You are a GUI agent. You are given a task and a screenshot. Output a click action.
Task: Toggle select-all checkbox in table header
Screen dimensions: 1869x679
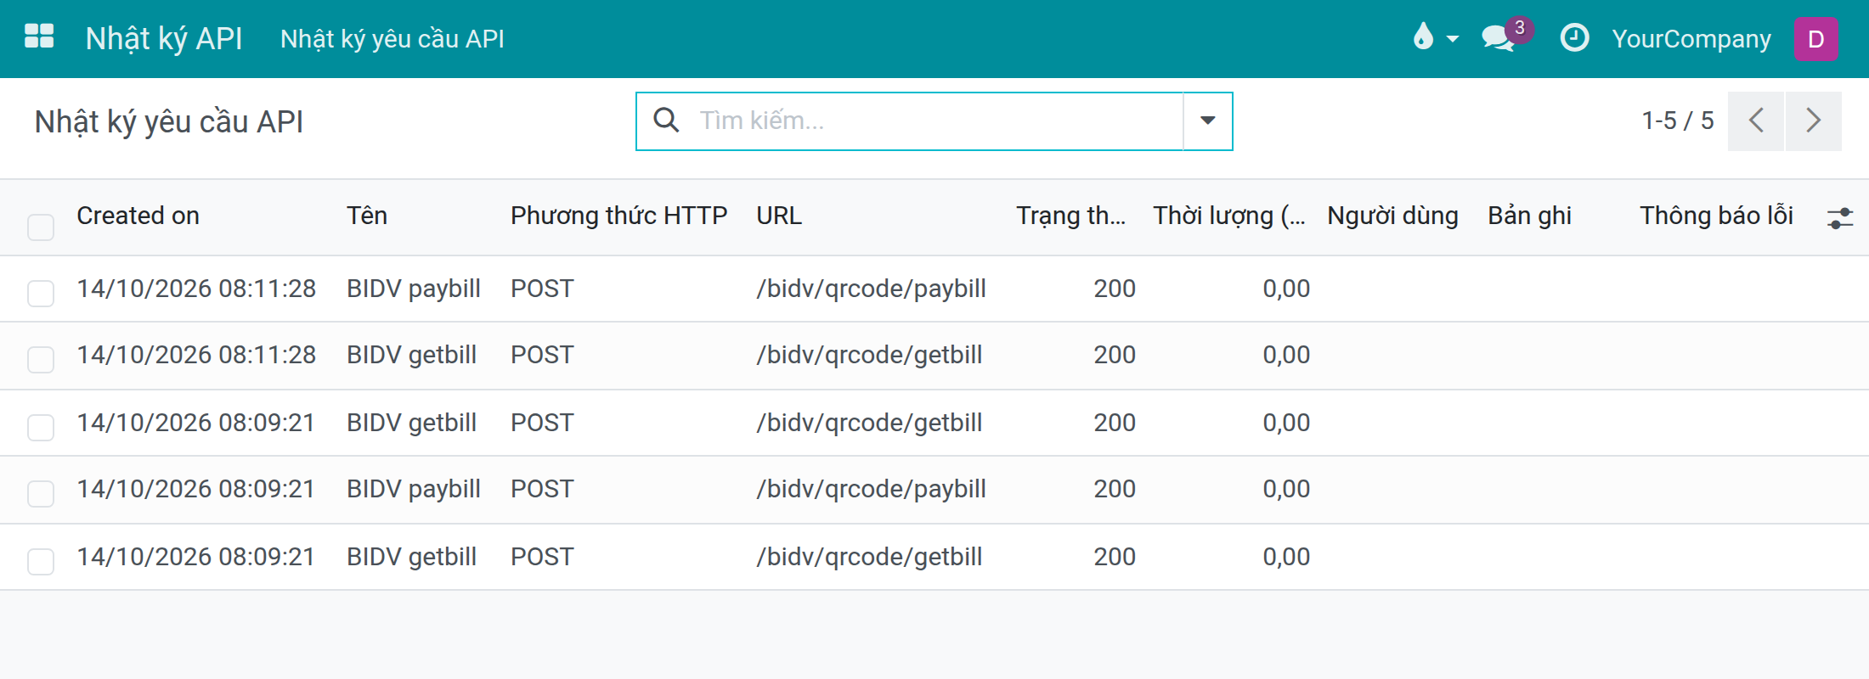click(x=41, y=227)
